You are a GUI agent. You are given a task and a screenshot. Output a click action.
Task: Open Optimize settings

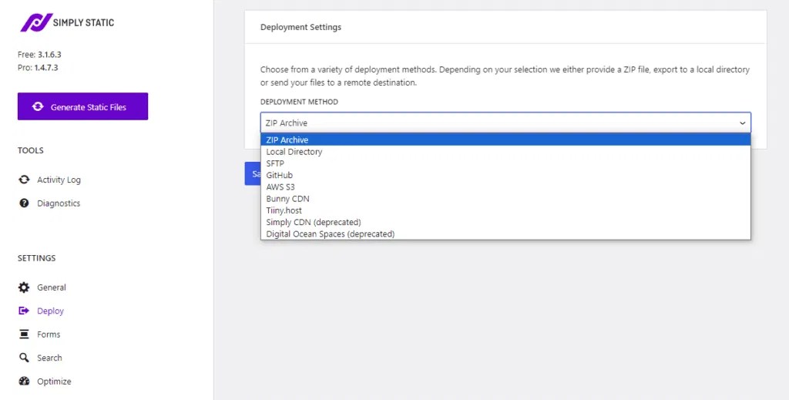coord(54,382)
